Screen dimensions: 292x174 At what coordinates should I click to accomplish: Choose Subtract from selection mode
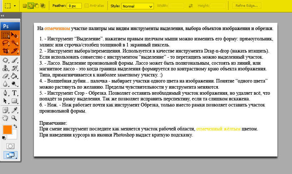pyautogui.click(x=37, y=6)
